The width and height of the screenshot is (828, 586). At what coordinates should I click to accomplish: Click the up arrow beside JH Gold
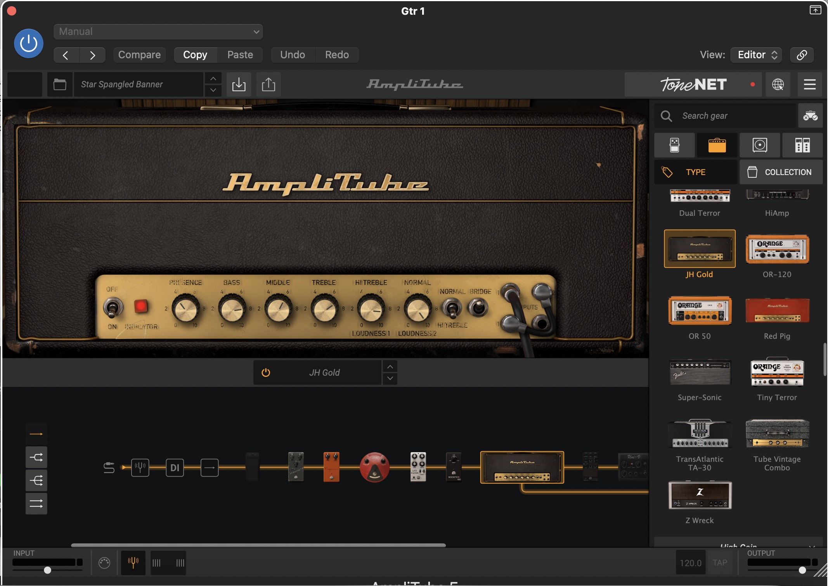point(390,367)
